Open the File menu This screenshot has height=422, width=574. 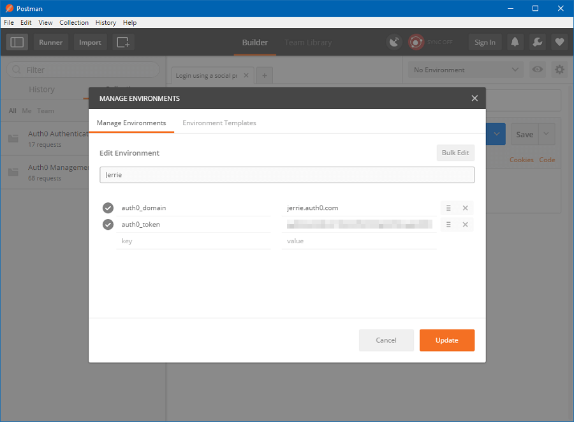click(9, 22)
